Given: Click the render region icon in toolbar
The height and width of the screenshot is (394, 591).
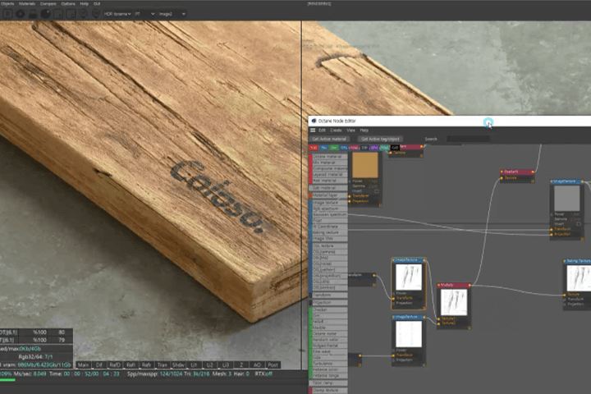Looking at the screenshot, I should 58,14.
